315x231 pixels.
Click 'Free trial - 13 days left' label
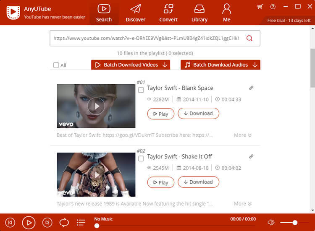click(289, 21)
